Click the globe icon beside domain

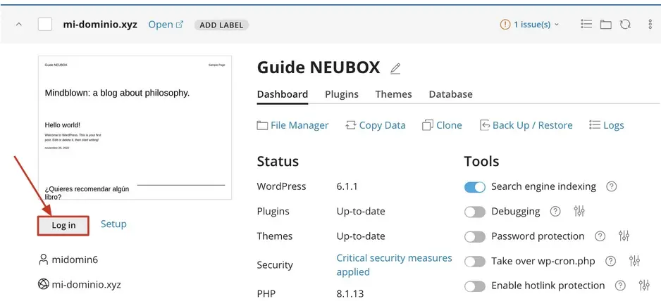[x=44, y=285]
